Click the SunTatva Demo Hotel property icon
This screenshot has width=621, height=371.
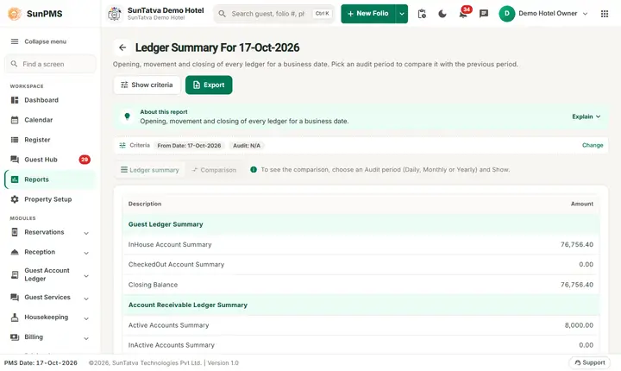click(115, 14)
